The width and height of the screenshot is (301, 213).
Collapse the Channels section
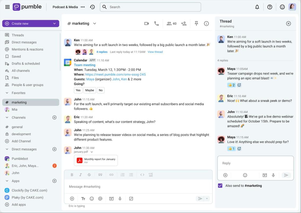coord(7,117)
